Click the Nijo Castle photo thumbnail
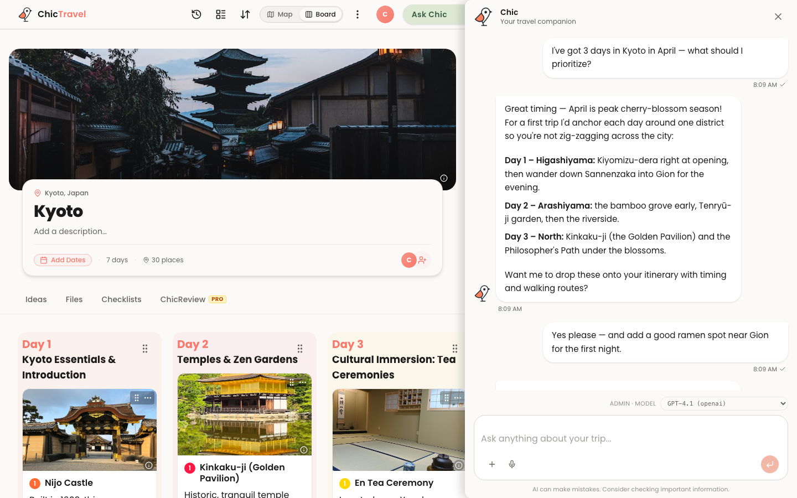Viewport: 797px width, 498px height. [90, 430]
